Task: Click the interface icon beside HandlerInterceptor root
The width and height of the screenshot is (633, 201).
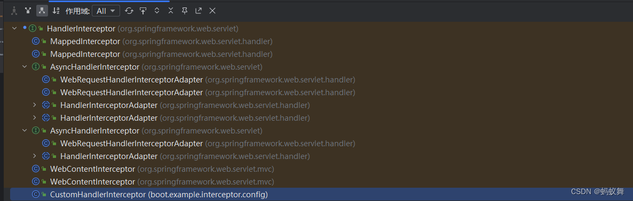Action: point(33,29)
